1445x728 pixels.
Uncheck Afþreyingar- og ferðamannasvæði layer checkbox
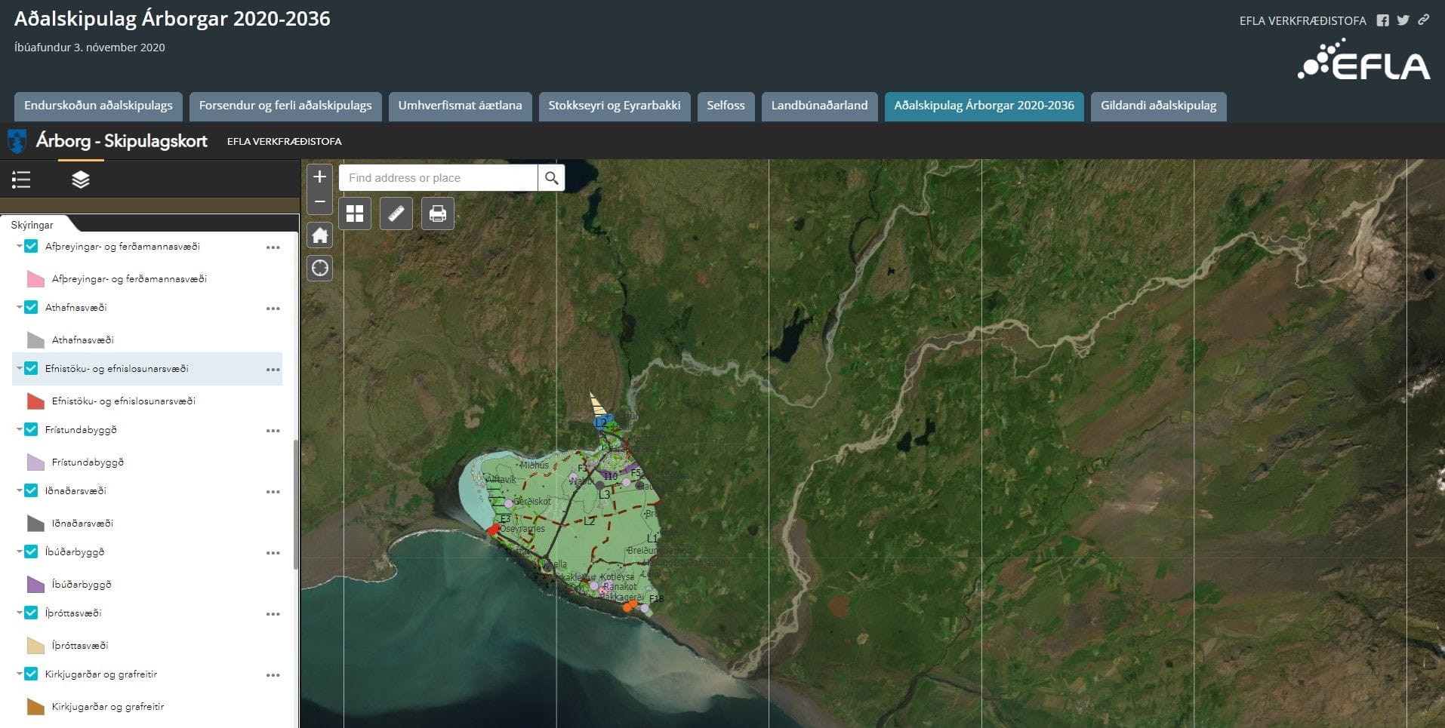tap(31, 246)
